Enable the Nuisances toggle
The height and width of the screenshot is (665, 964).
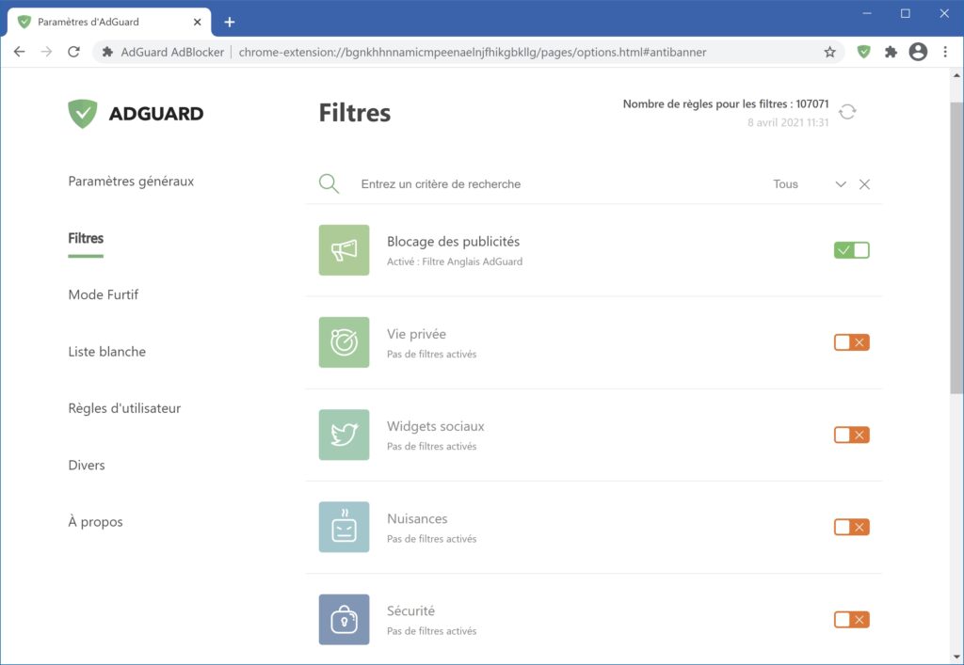(851, 527)
